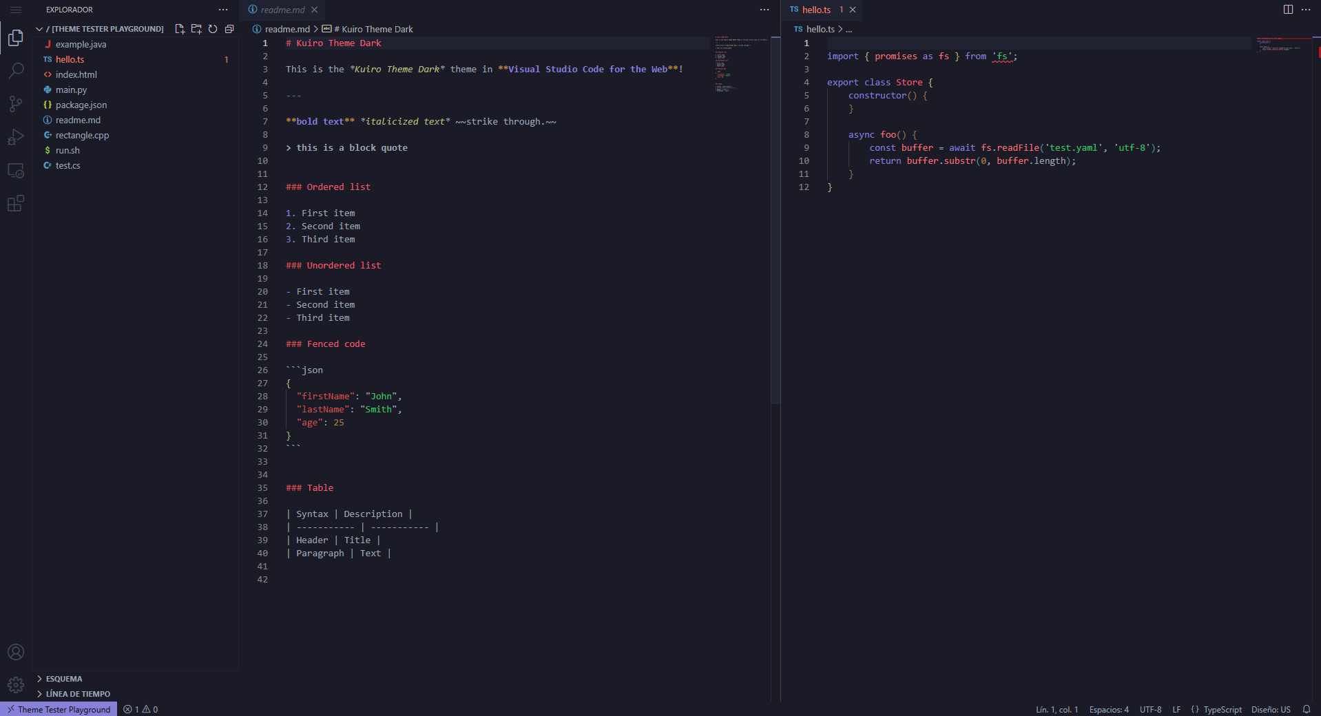Change indentation via Espacios: 4
1321x716 pixels.
pyautogui.click(x=1109, y=709)
